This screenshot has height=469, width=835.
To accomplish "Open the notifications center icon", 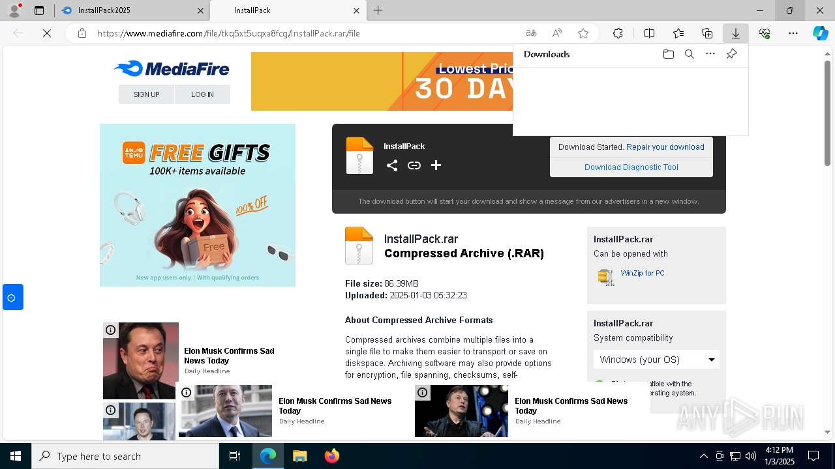I will point(813,456).
